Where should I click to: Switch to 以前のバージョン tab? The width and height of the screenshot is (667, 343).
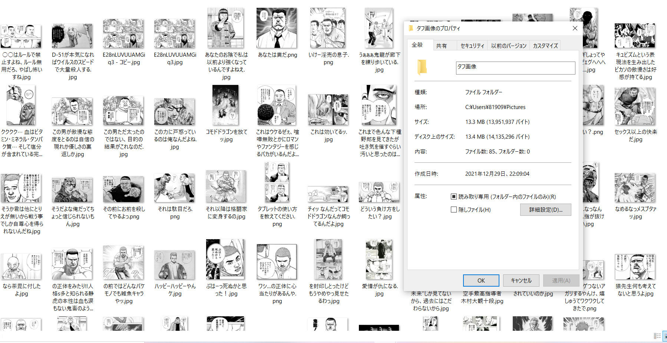(x=509, y=46)
